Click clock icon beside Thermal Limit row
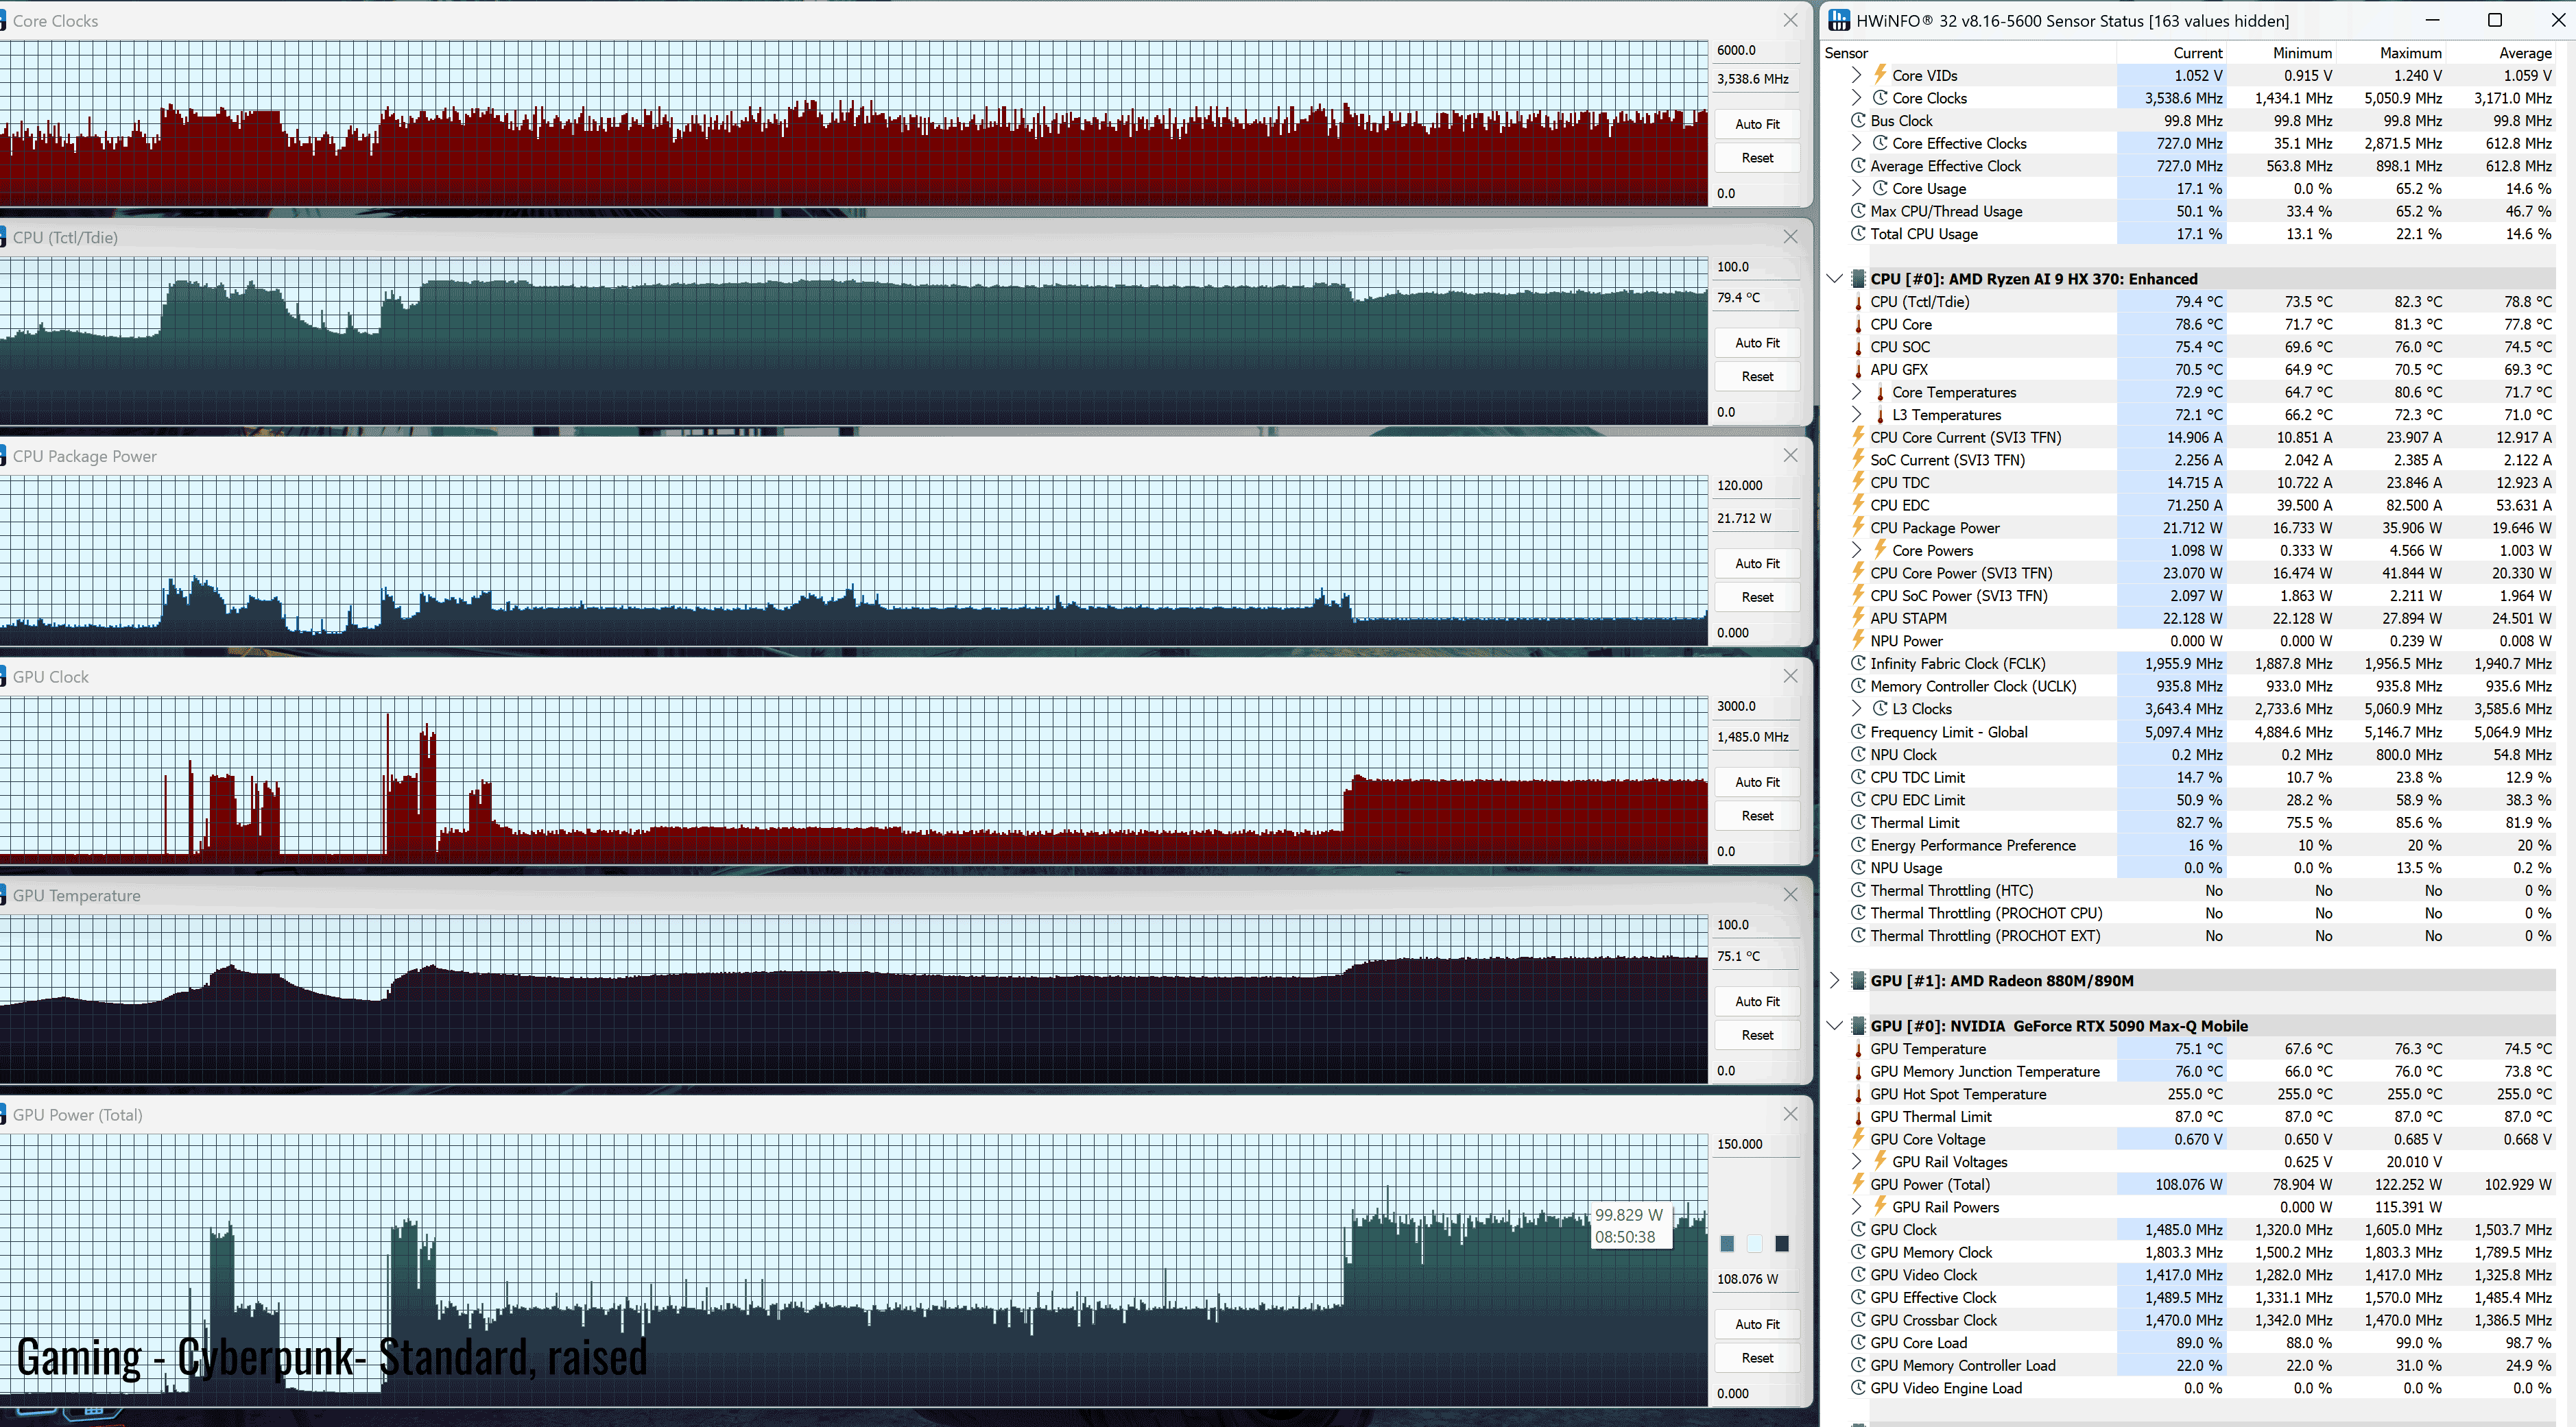This screenshot has width=2576, height=1427. (1858, 822)
